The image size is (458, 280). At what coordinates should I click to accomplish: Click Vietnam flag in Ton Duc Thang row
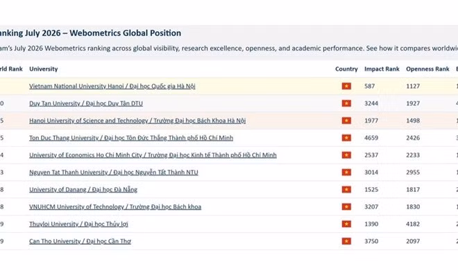tap(346, 138)
